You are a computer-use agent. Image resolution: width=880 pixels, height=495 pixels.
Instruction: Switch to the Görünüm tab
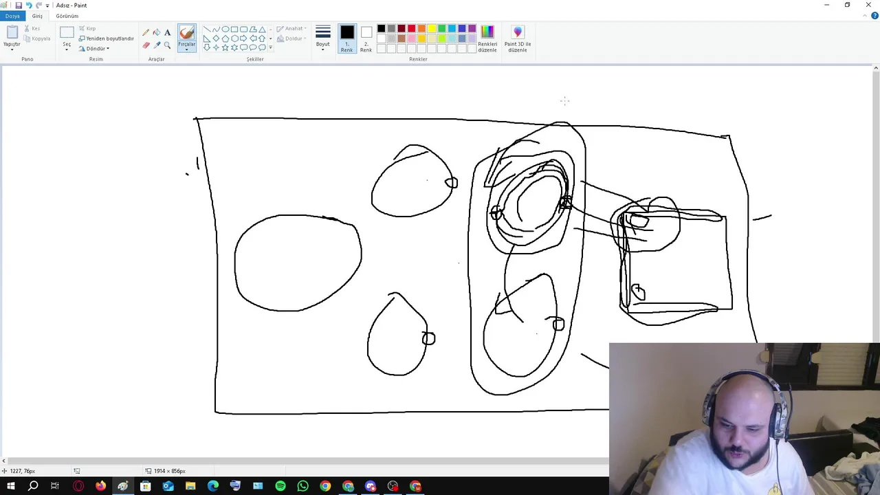(x=67, y=16)
